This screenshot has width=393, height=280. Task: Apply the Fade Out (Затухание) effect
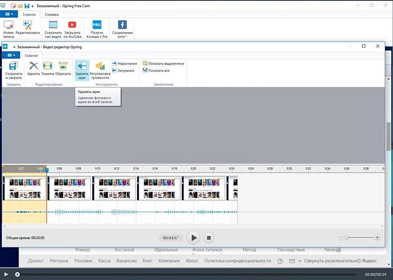[124, 70]
